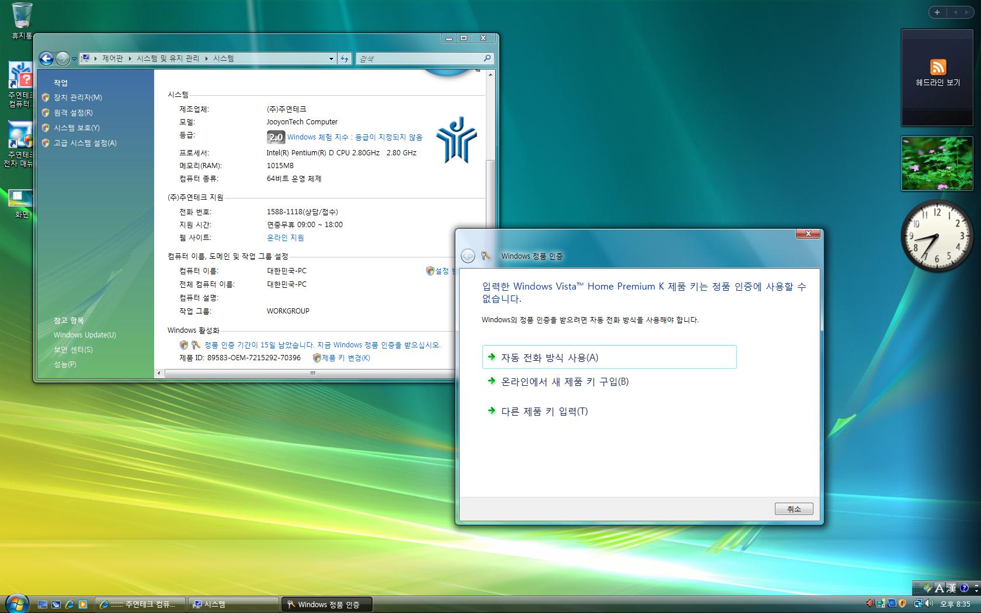Click the shield icon beside 고급 시스템 설정
The image size is (981, 613).
(46, 143)
